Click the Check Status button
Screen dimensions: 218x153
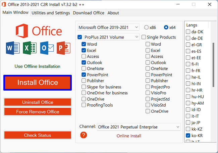(x=38, y=135)
